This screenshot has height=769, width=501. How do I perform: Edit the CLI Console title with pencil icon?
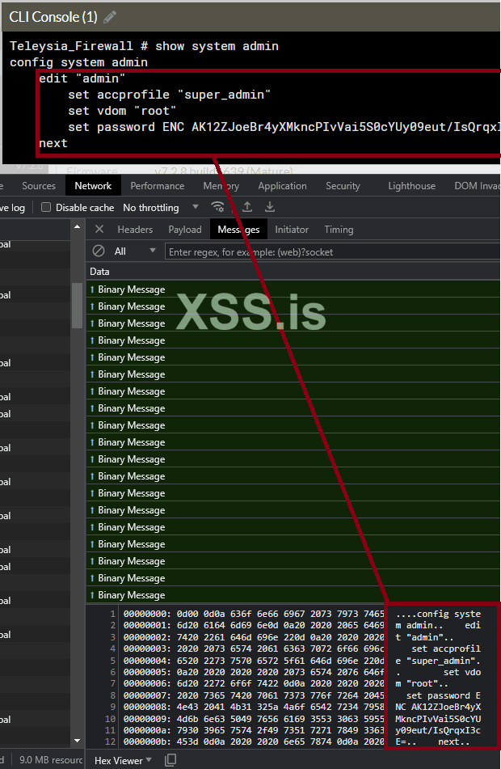(x=110, y=17)
